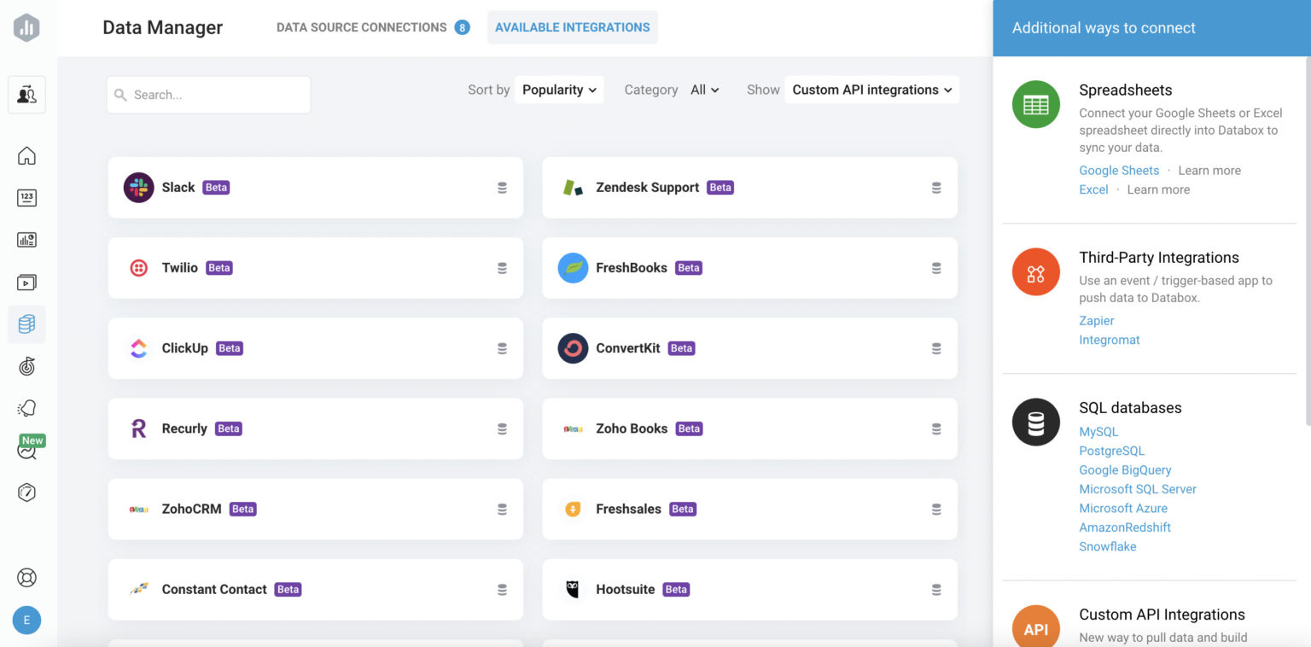The width and height of the screenshot is (1311, 647).
Task: Open the Sort by Popularity dropdown
Action: coord(559,90)
